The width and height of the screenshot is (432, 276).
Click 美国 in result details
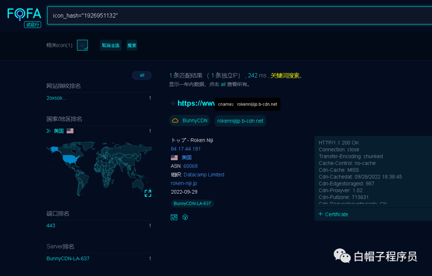pyautogui.click(x=186, y=158)
